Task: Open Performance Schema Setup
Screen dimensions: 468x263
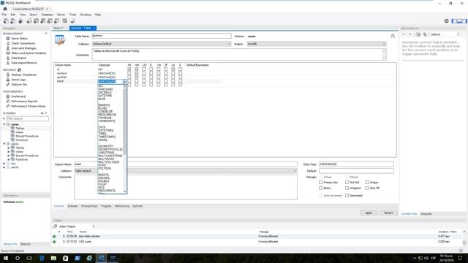Action: click(28, 106)
